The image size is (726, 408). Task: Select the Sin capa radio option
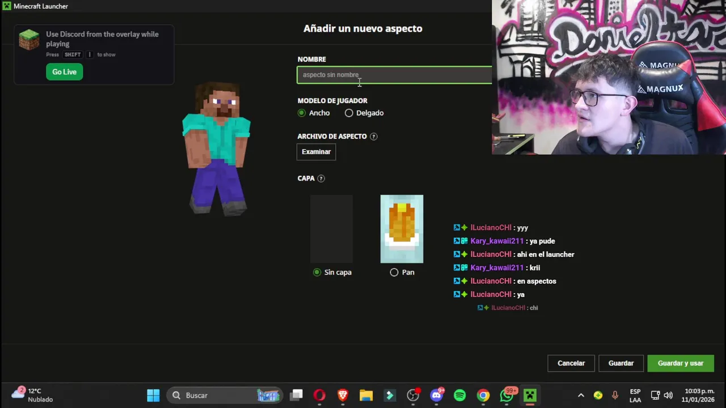317,273
